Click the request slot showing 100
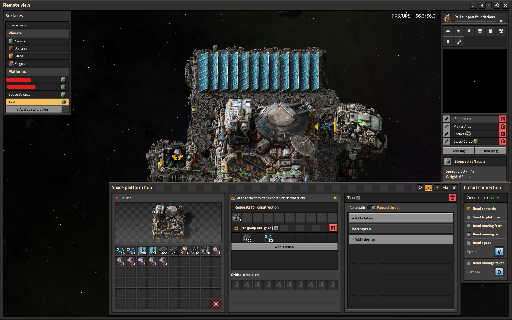This screenshot has width=512, height=320. (247, 238)
